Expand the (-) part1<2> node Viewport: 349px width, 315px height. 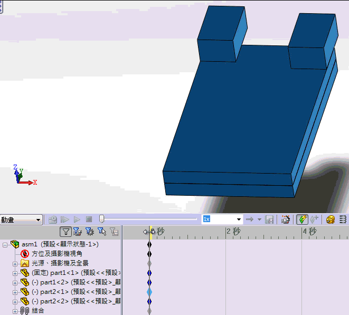coord(15,283)
